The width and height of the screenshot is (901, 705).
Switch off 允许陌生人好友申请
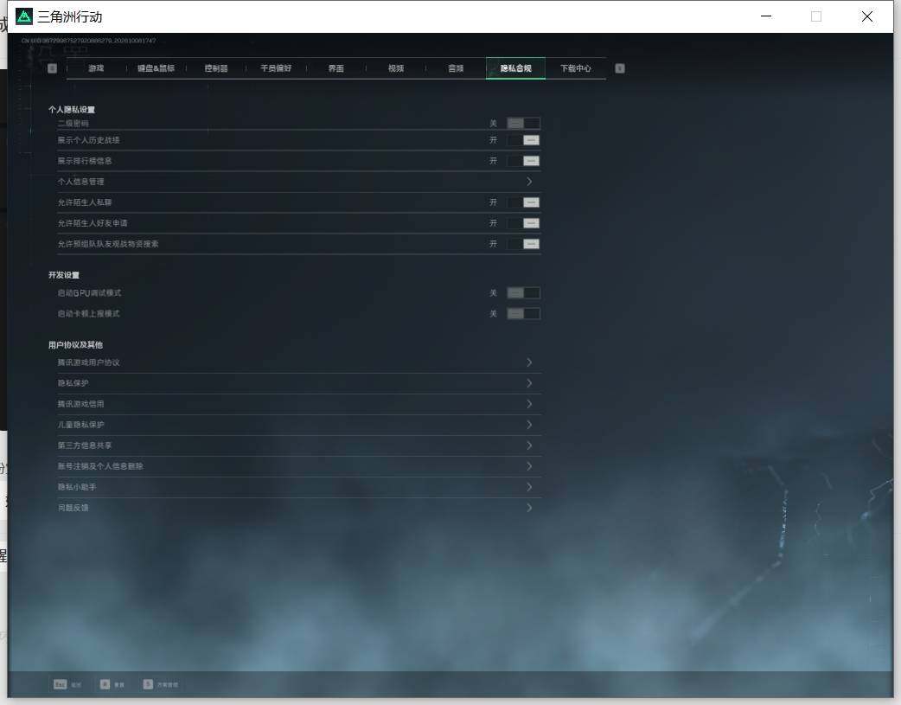click(x=523, y=223)
